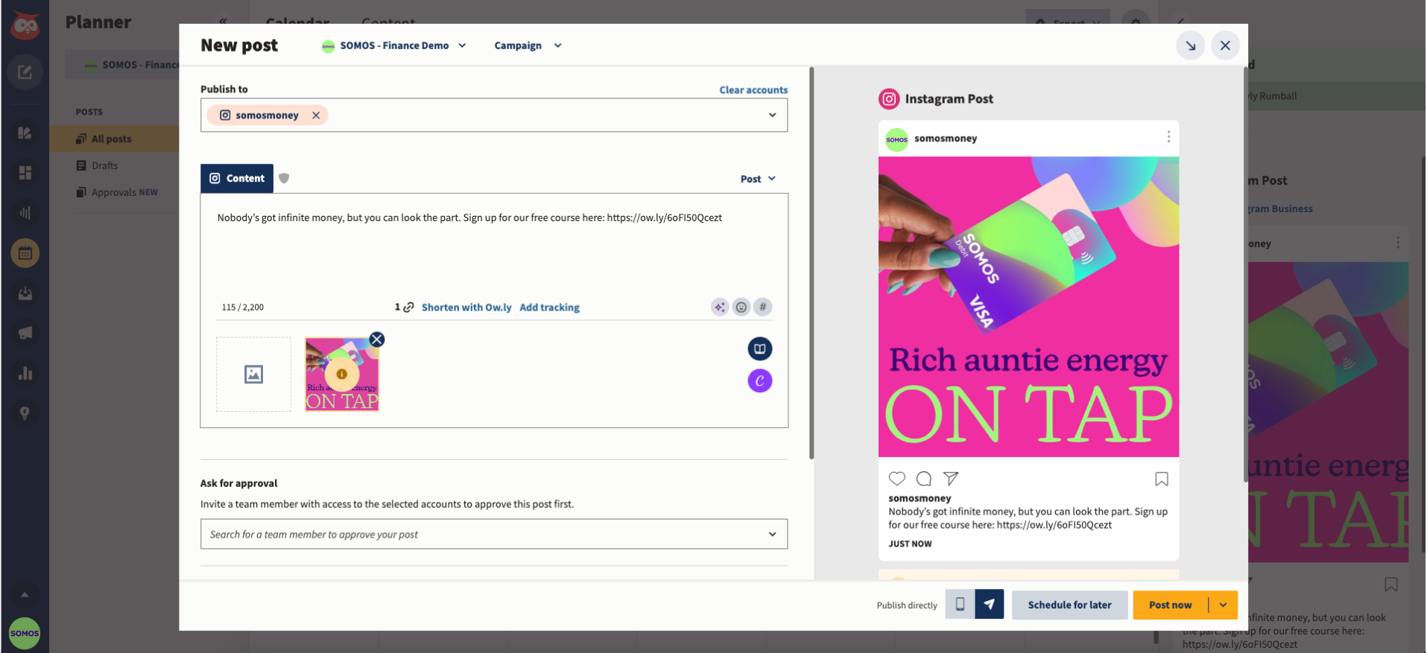Click the post caption text area

(x=494, y=246)
